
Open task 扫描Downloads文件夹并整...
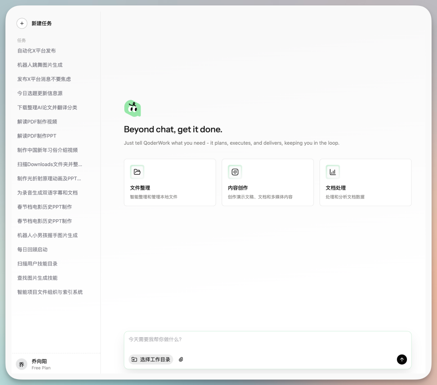point(50,164)
